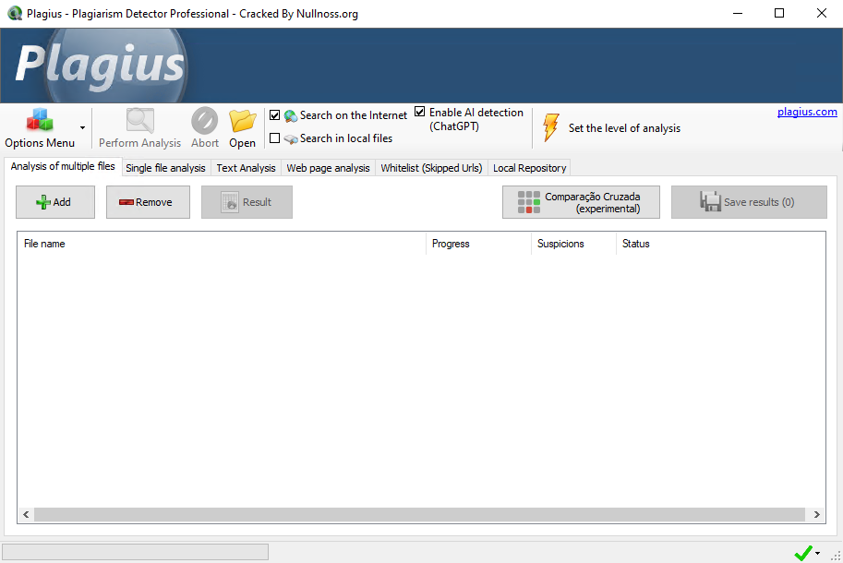Image resolution: width=843 pixels, height=563 pixels.
Task: Switch to Local Repository tab
Action: coord(530,168)
